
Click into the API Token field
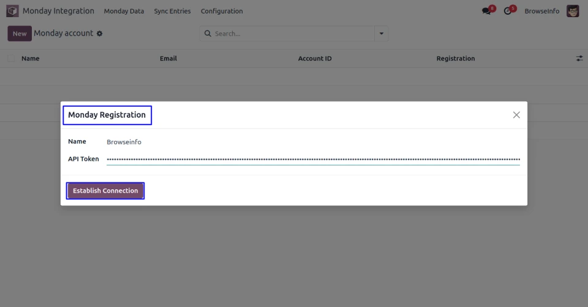312,159
